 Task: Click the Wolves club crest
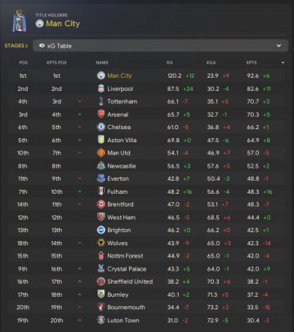pyautogui.click(x=101, y=243)
